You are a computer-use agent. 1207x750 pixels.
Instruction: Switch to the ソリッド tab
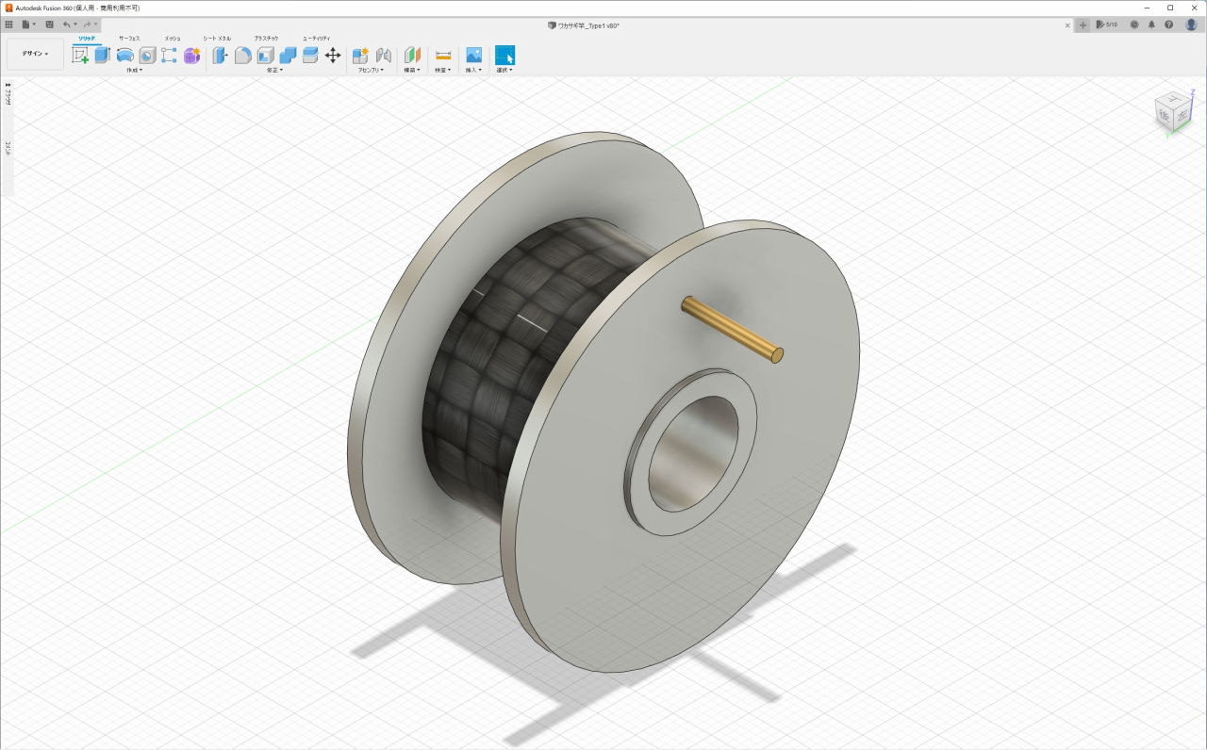click(x=86, y=38)
